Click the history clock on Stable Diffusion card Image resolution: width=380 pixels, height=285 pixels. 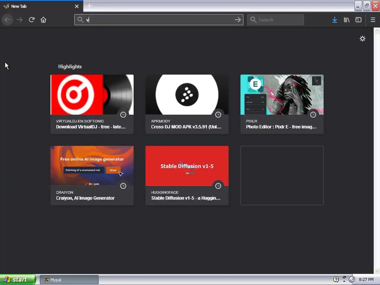pyautogui.click(x=218, y=186)
